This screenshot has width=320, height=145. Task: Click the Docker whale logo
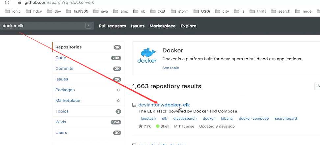point(147,55)
